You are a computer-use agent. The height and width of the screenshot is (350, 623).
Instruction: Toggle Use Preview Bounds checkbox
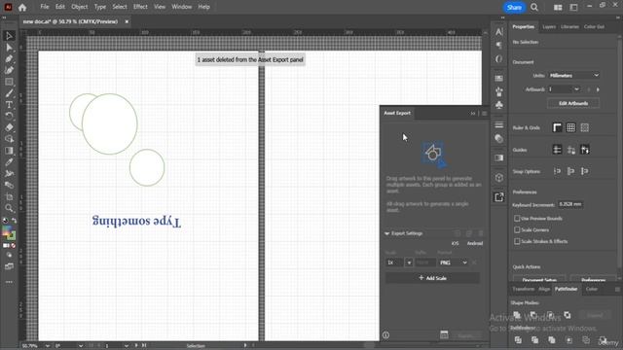click(517, 219)
